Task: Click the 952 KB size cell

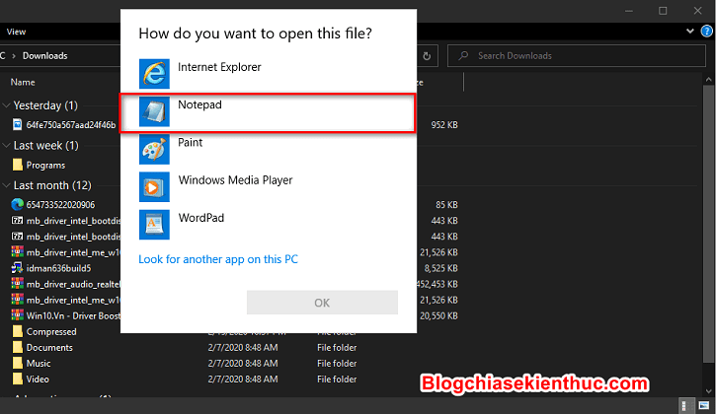Action: tap(444, 125)
